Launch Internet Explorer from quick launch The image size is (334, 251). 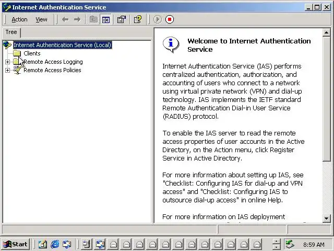55,244
